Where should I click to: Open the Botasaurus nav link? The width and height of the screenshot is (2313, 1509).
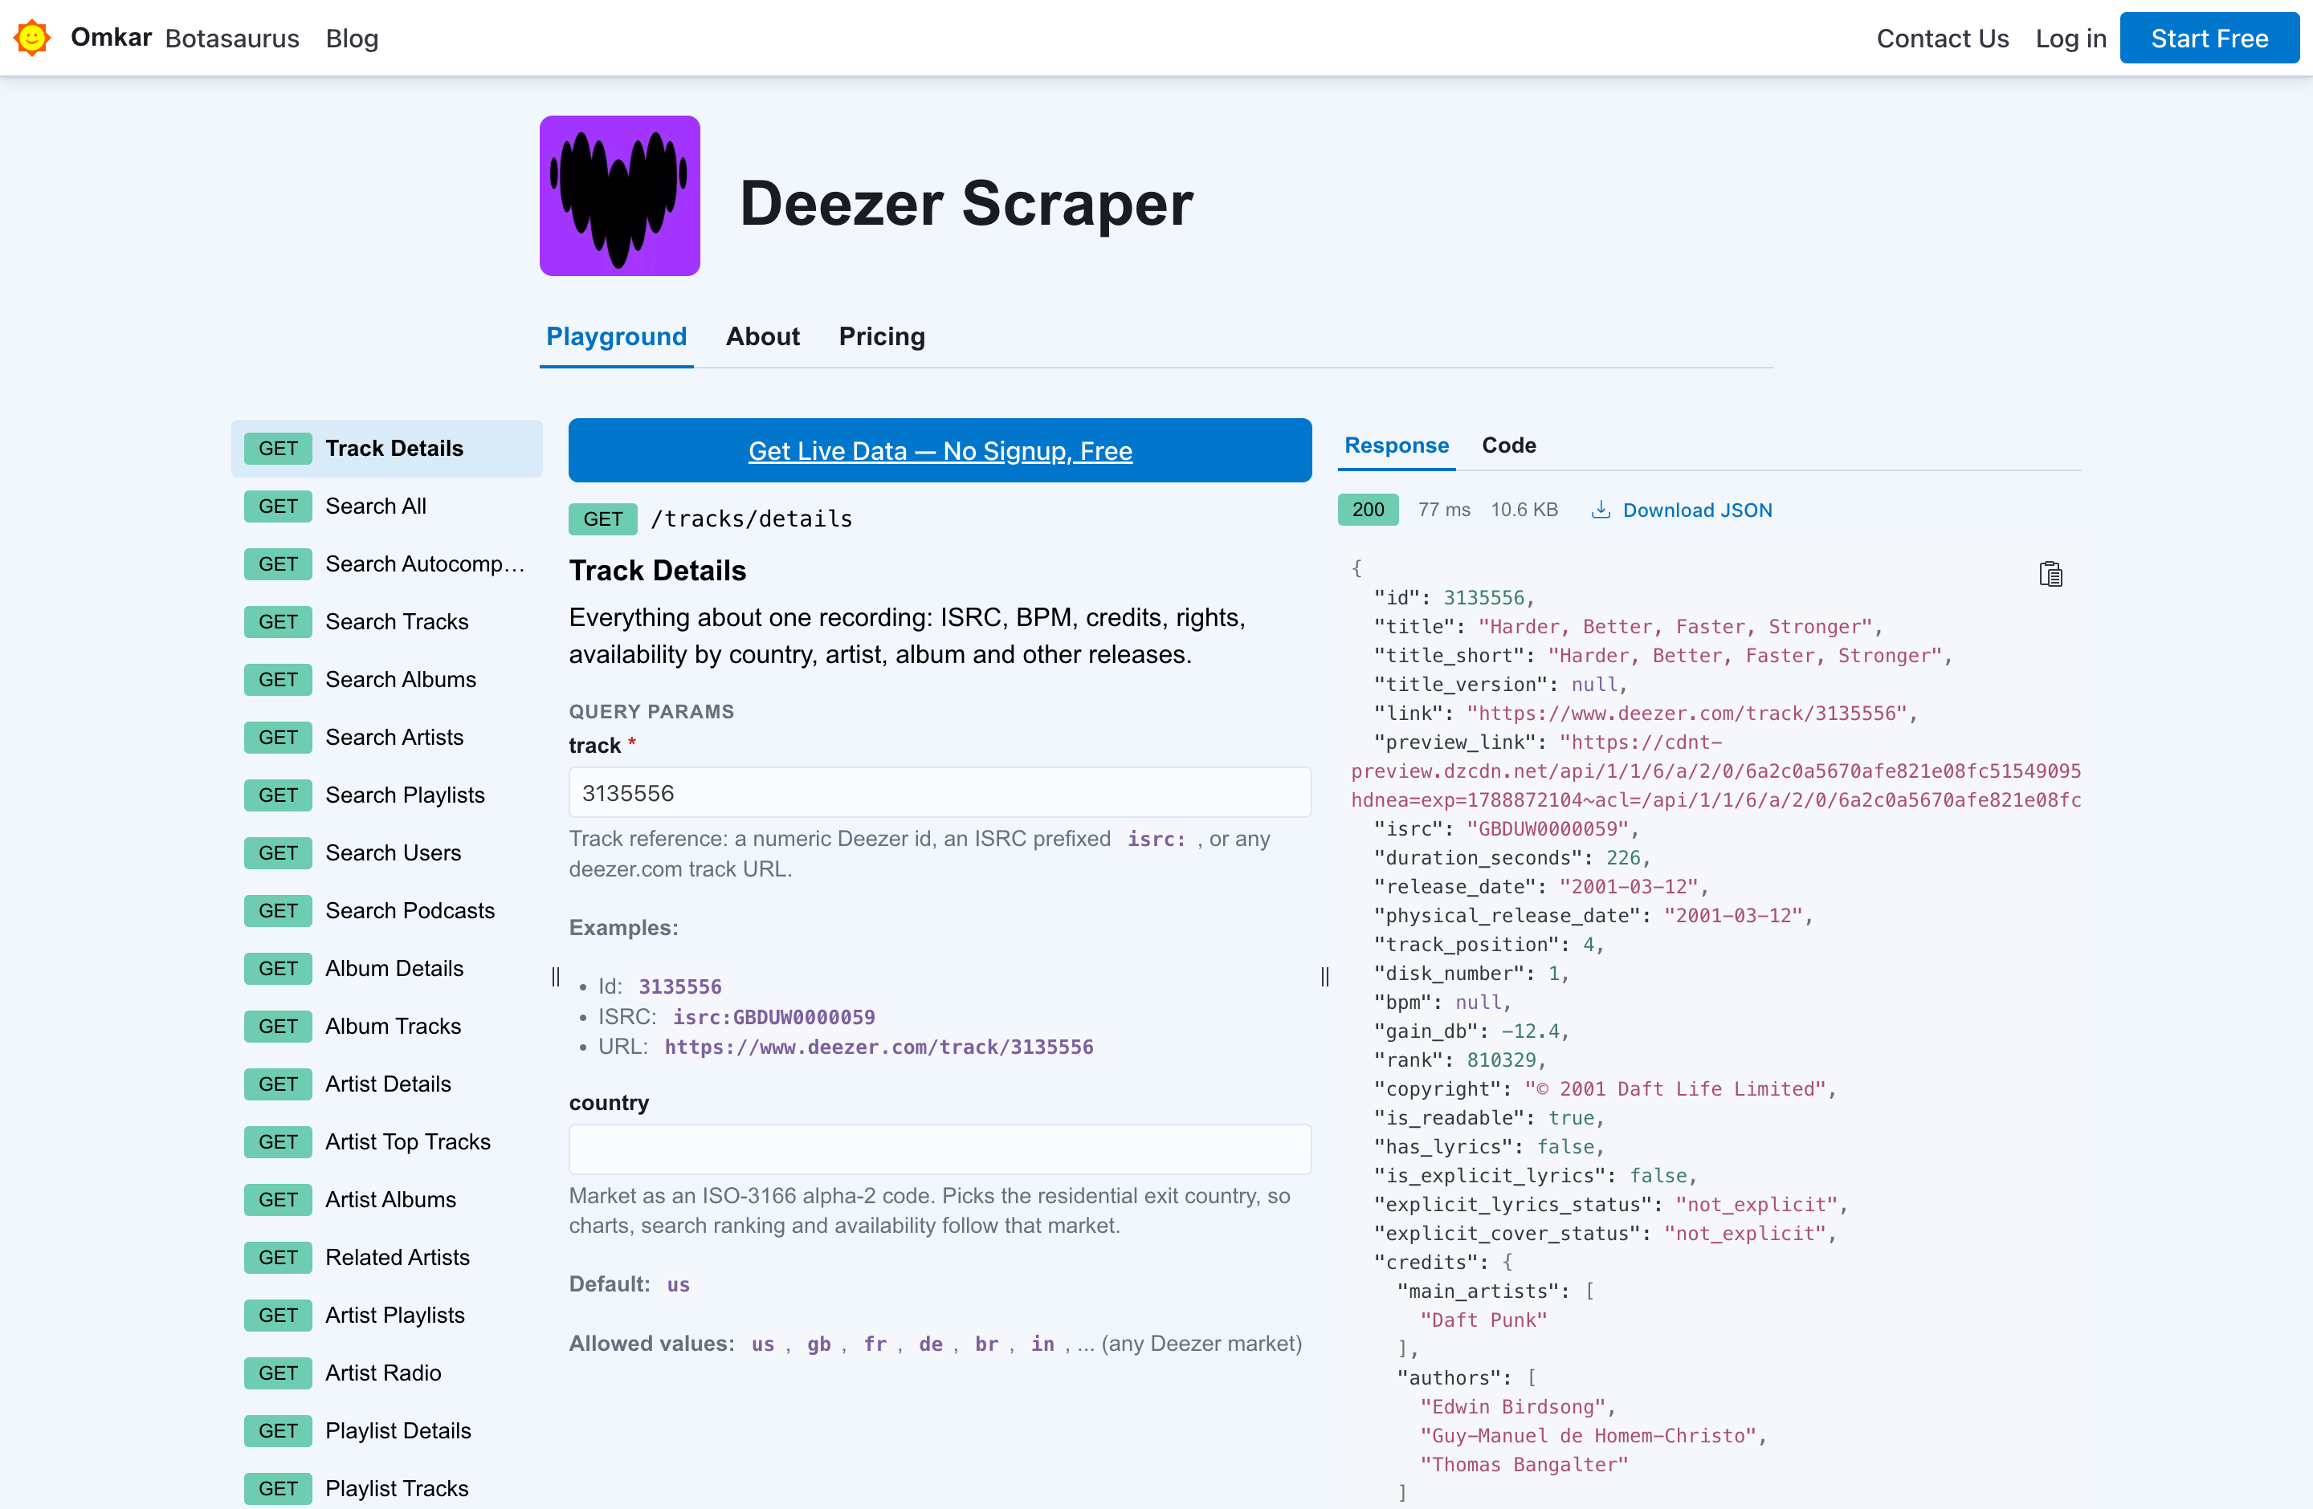[x=231, y=38]
